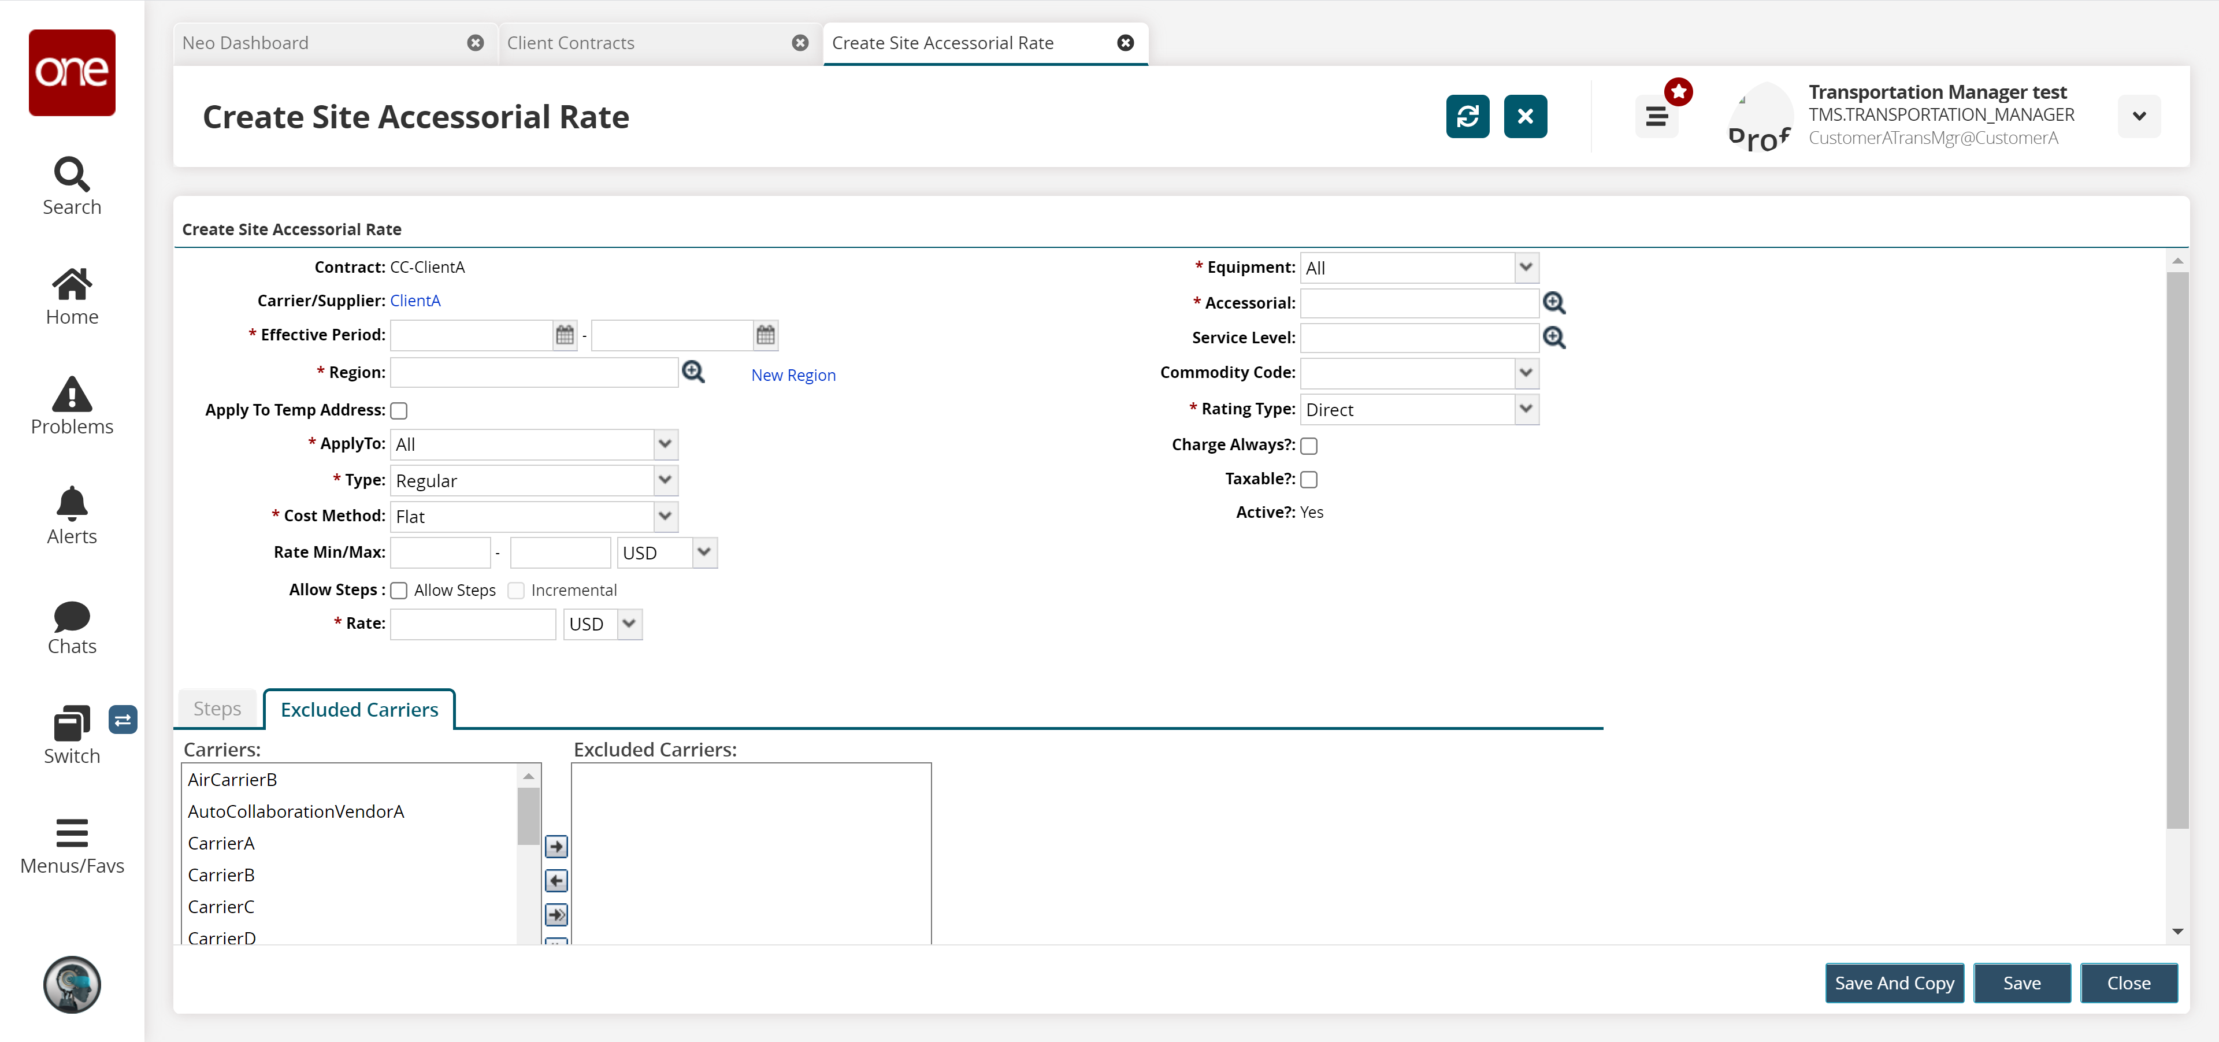Enable the Apply To Temp Address checkbox

pyautogui.click(x=399, y=411)
